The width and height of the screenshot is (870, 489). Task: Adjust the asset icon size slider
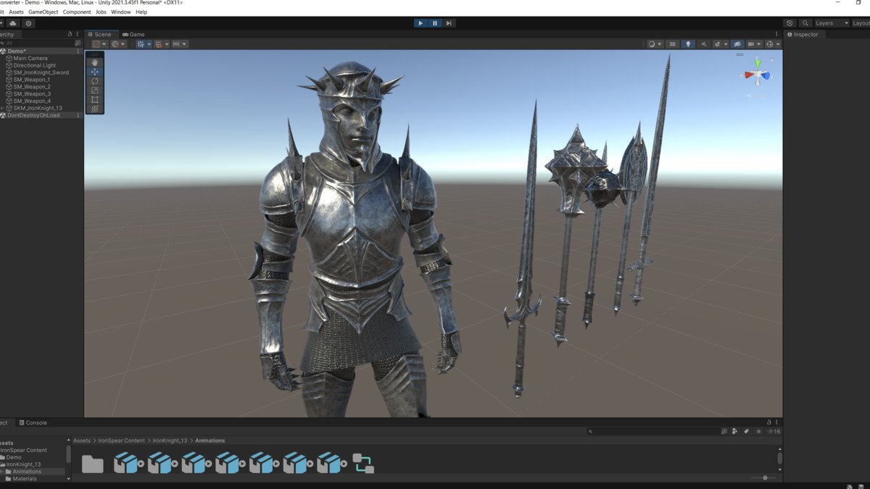[765, 478]
